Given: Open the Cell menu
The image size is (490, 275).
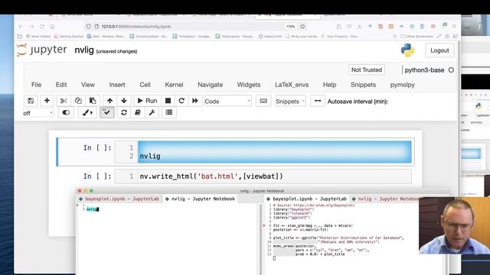Looking at the screenshot, I should (145, 85).
